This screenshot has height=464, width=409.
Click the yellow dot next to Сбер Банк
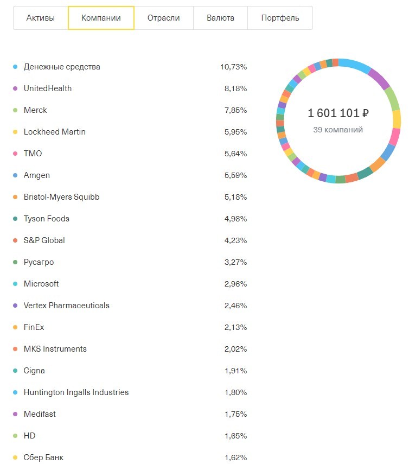[15, 457]
